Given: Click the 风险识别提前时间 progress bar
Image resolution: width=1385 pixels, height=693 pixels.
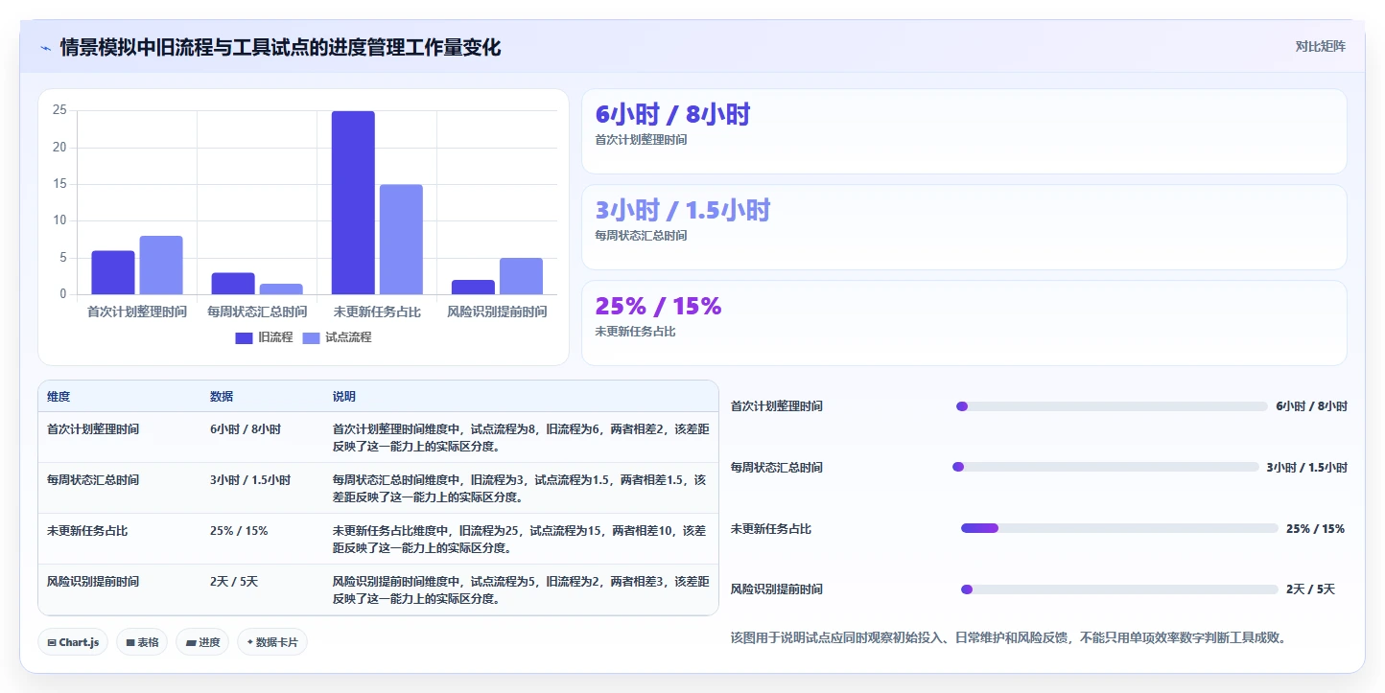Looking at the screenshot, I should coord(1119,589).
